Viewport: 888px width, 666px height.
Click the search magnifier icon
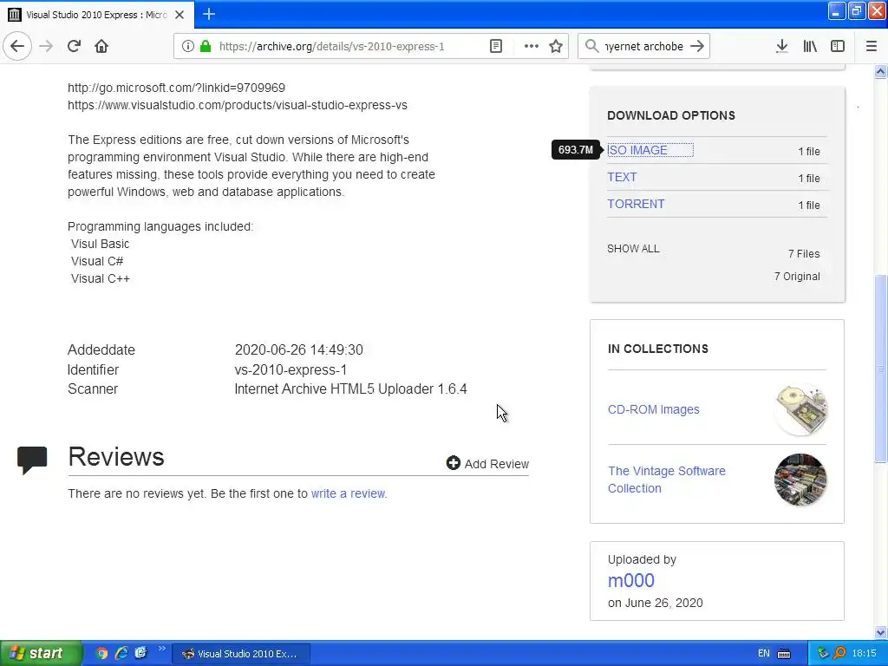tap(591, 46)
